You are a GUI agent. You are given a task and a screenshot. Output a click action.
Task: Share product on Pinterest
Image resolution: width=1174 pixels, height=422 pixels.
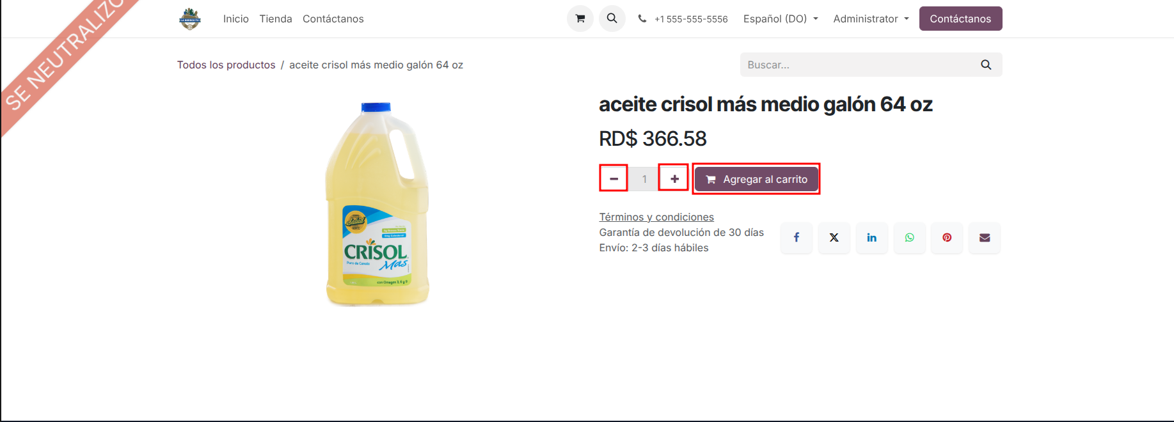coord(947,238)
